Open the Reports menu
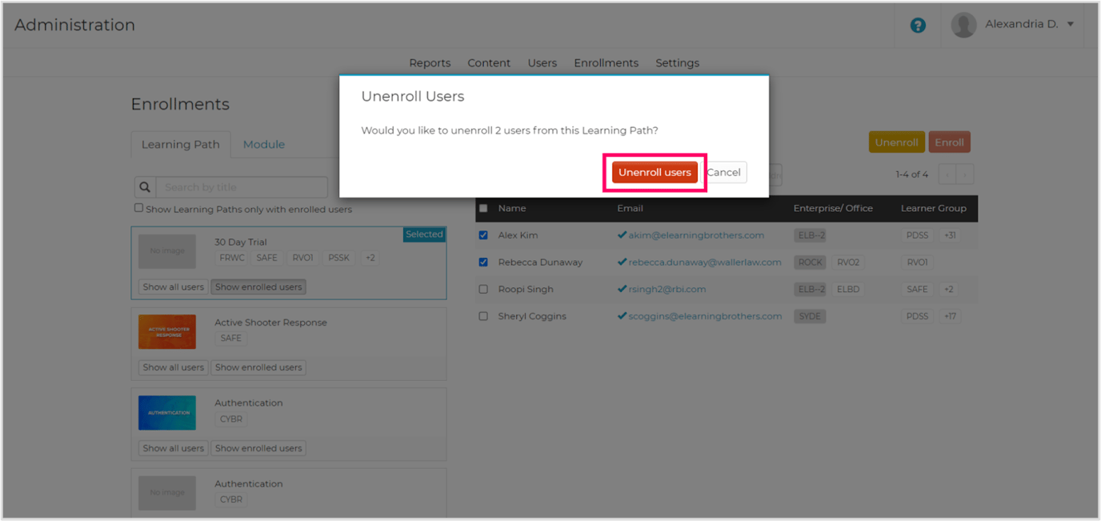The height and width of the screenshot is (521, 1101). point(430,62)
